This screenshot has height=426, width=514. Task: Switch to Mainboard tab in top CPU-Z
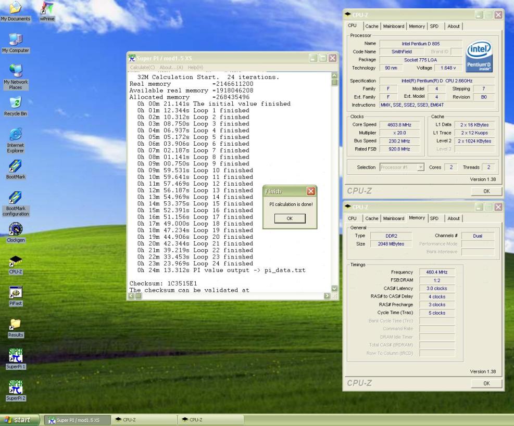(x=393, y=26)
